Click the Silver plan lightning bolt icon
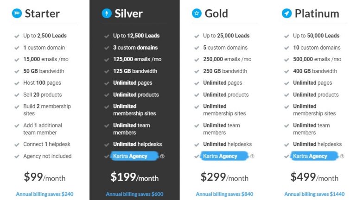Screen dimensions: 356x200 (107, 13)
